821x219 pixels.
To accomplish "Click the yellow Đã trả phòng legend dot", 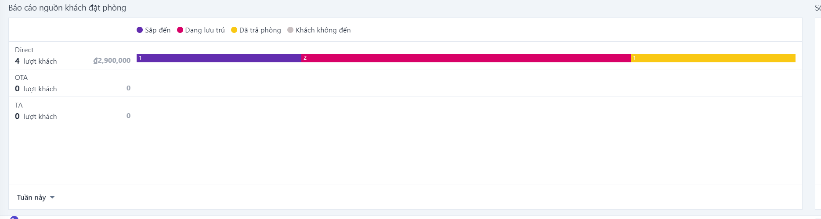I will [x=234, y=30].
